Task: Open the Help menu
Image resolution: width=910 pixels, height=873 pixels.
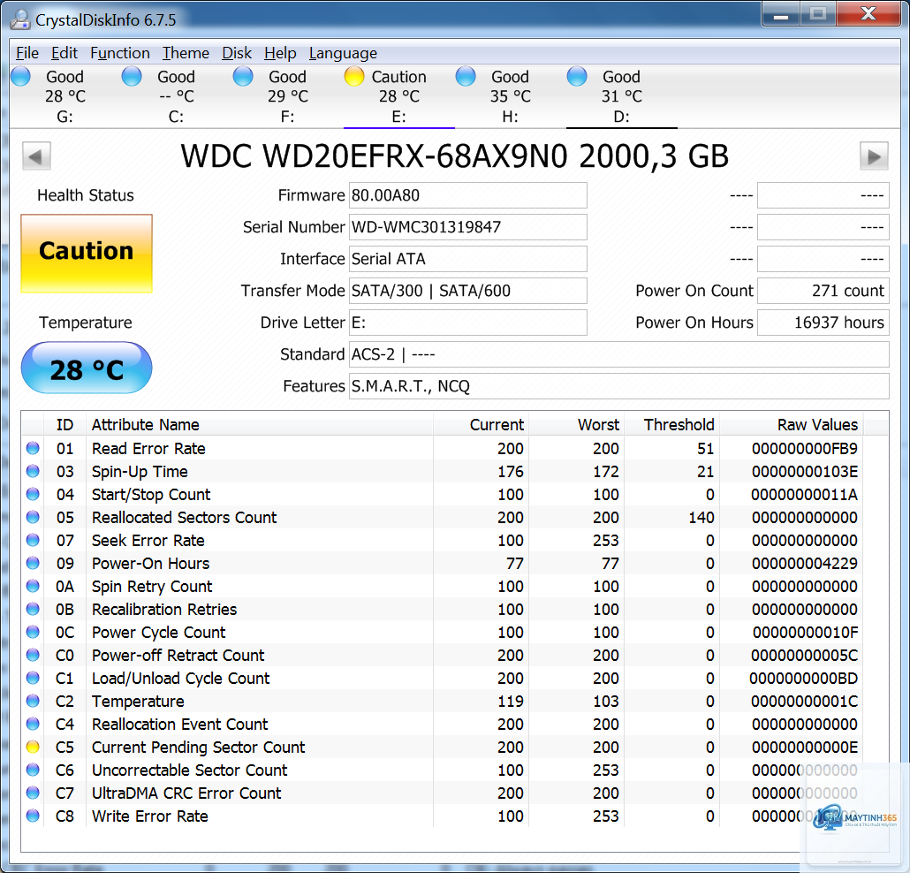Action: click(x=280, y=53)
